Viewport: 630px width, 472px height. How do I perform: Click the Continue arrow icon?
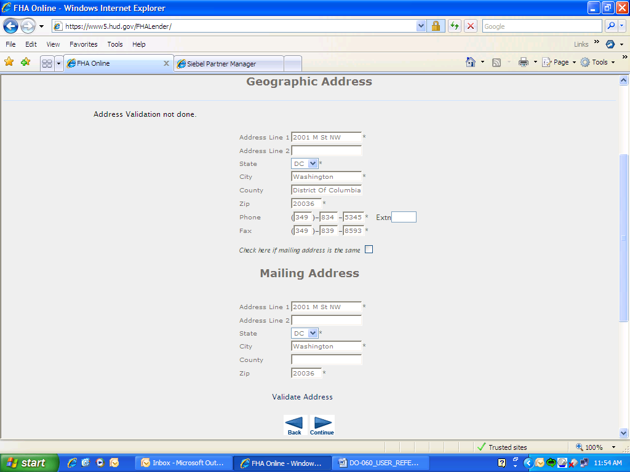[322, 423]
